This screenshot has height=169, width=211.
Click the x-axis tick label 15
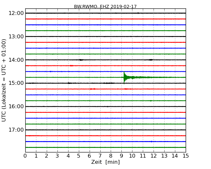pos(186,156)
